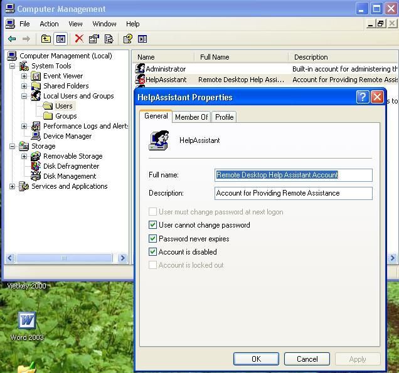Click the toolbar Help icon

[127, 39]
